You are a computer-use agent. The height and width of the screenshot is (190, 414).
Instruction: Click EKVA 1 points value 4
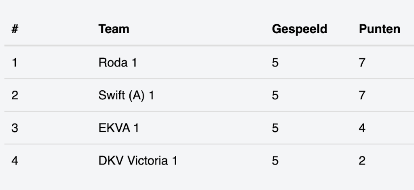pos(362,128)
